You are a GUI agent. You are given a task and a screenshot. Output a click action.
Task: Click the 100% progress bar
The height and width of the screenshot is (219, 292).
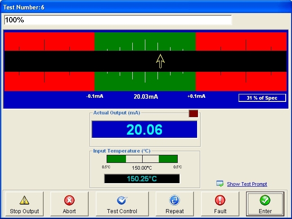(x=118, y=20)
